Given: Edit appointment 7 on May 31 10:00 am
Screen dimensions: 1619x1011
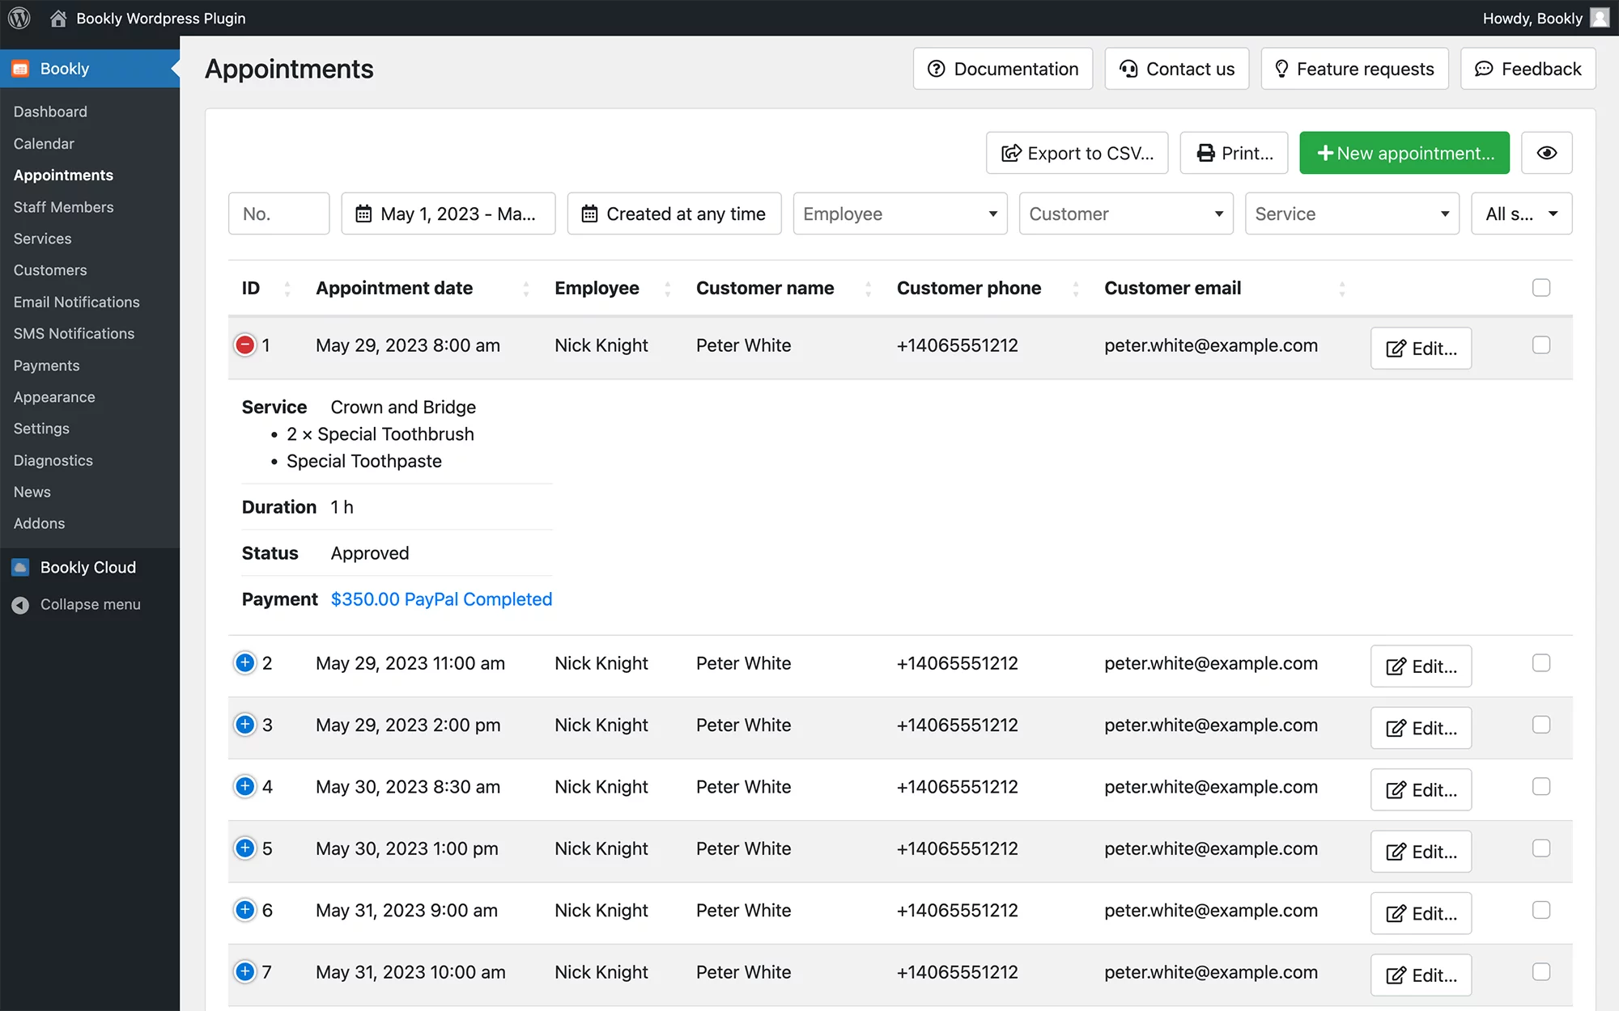Looking at the screenshot, I should coord(1421,975).
